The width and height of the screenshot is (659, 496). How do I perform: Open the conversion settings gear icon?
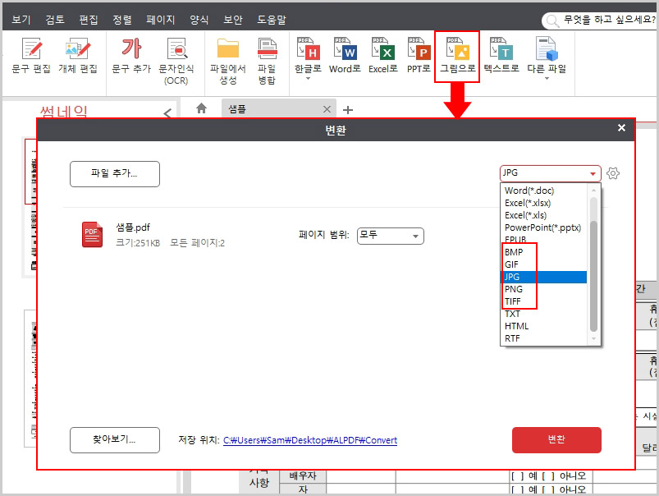612,173
